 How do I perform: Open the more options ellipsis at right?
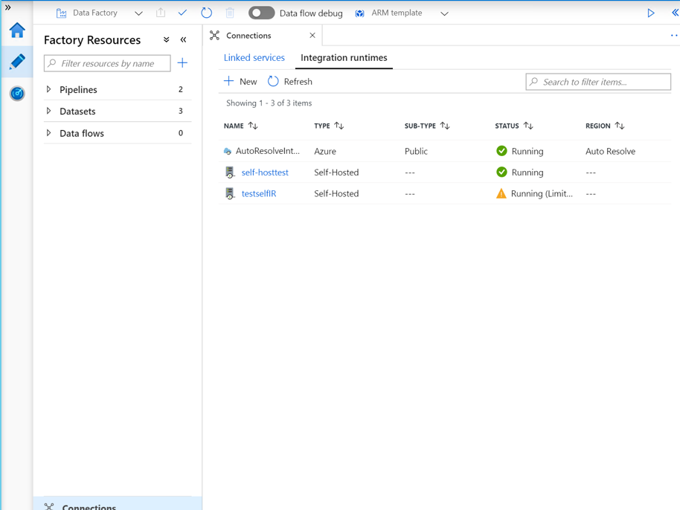(674, 36)
